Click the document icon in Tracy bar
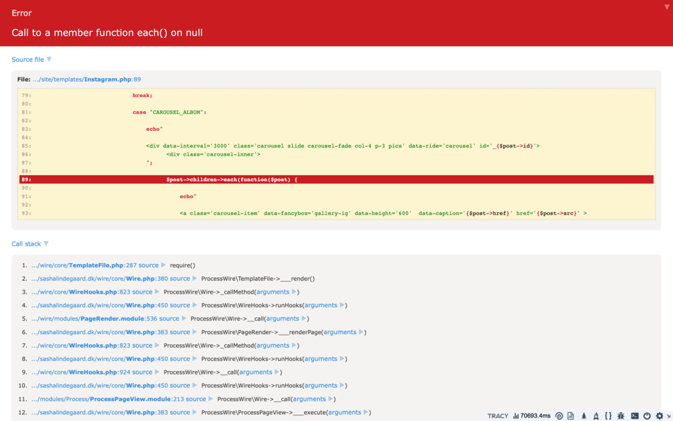673x421 pixels. point(571,416)
